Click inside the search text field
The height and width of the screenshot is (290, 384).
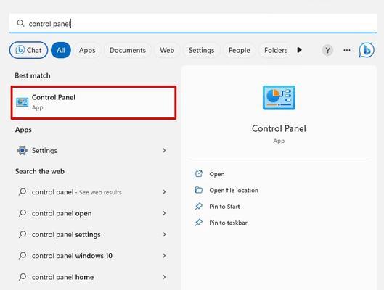(x=193, y=24)
